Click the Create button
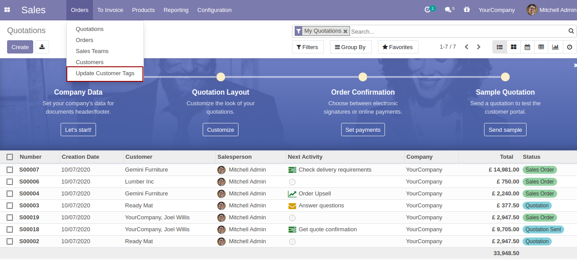 click(x=20, y=47)
